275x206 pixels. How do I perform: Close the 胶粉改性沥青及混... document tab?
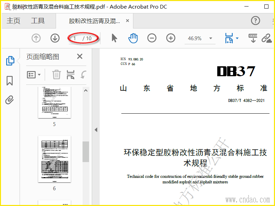point(128,21)
